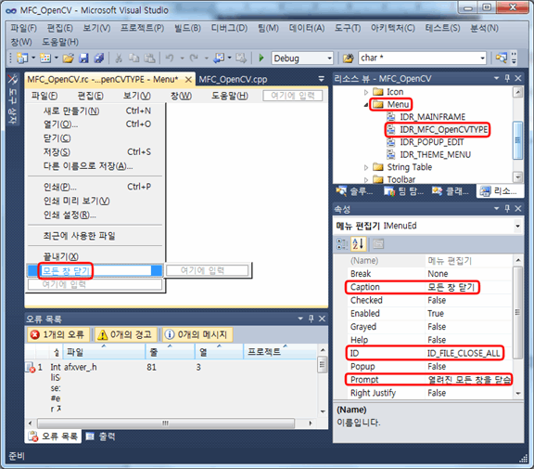Screen dimensions: 534x469
Task: Select IDR_THEME_MENU menu resource
Action: [435, 155]
